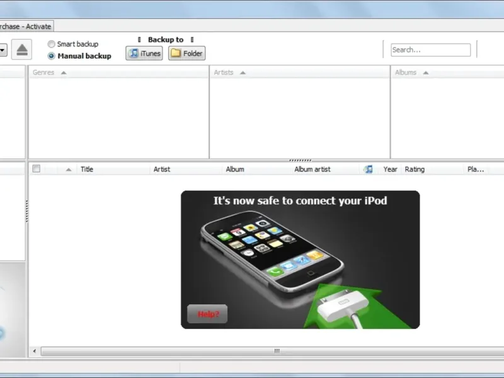
Task: Sort tracks by Title column
Action: point(113,169)
